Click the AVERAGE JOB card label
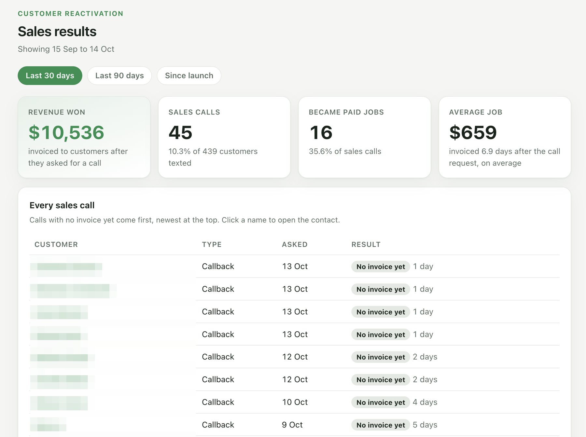 476,112
